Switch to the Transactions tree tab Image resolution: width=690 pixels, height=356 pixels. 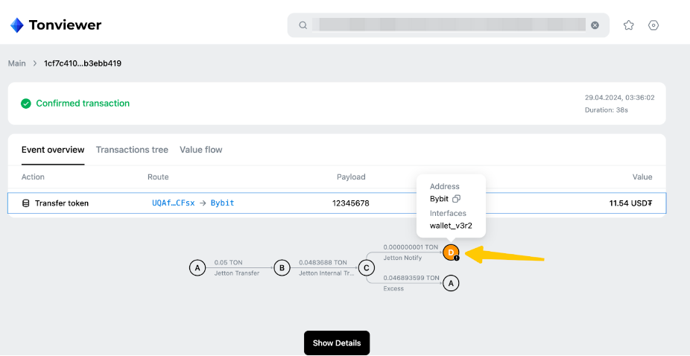132,150
